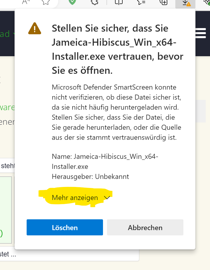
Task: Open the Extensions puzzle piece icon
Action: tap(95, 2)
